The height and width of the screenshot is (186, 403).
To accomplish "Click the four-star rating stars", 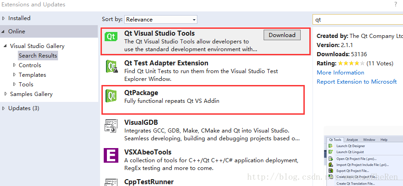I will click(351, 64).
